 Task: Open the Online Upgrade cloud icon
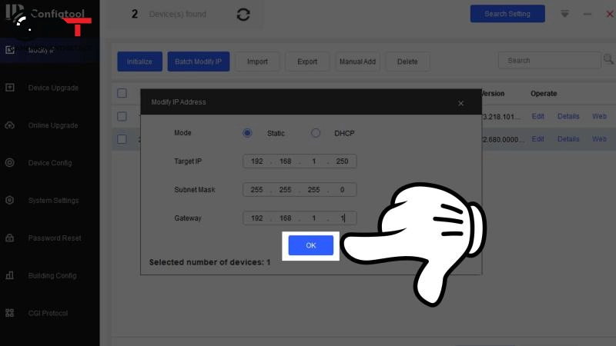[10, 125]
